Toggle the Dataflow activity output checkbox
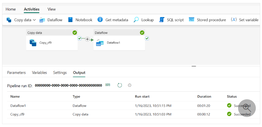 click(x=147, y=38)
